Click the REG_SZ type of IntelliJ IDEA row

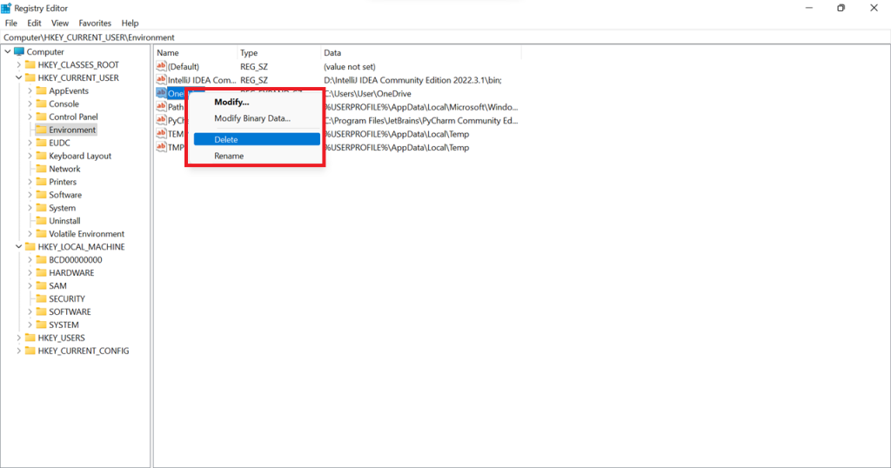click(x=254, y=80)
